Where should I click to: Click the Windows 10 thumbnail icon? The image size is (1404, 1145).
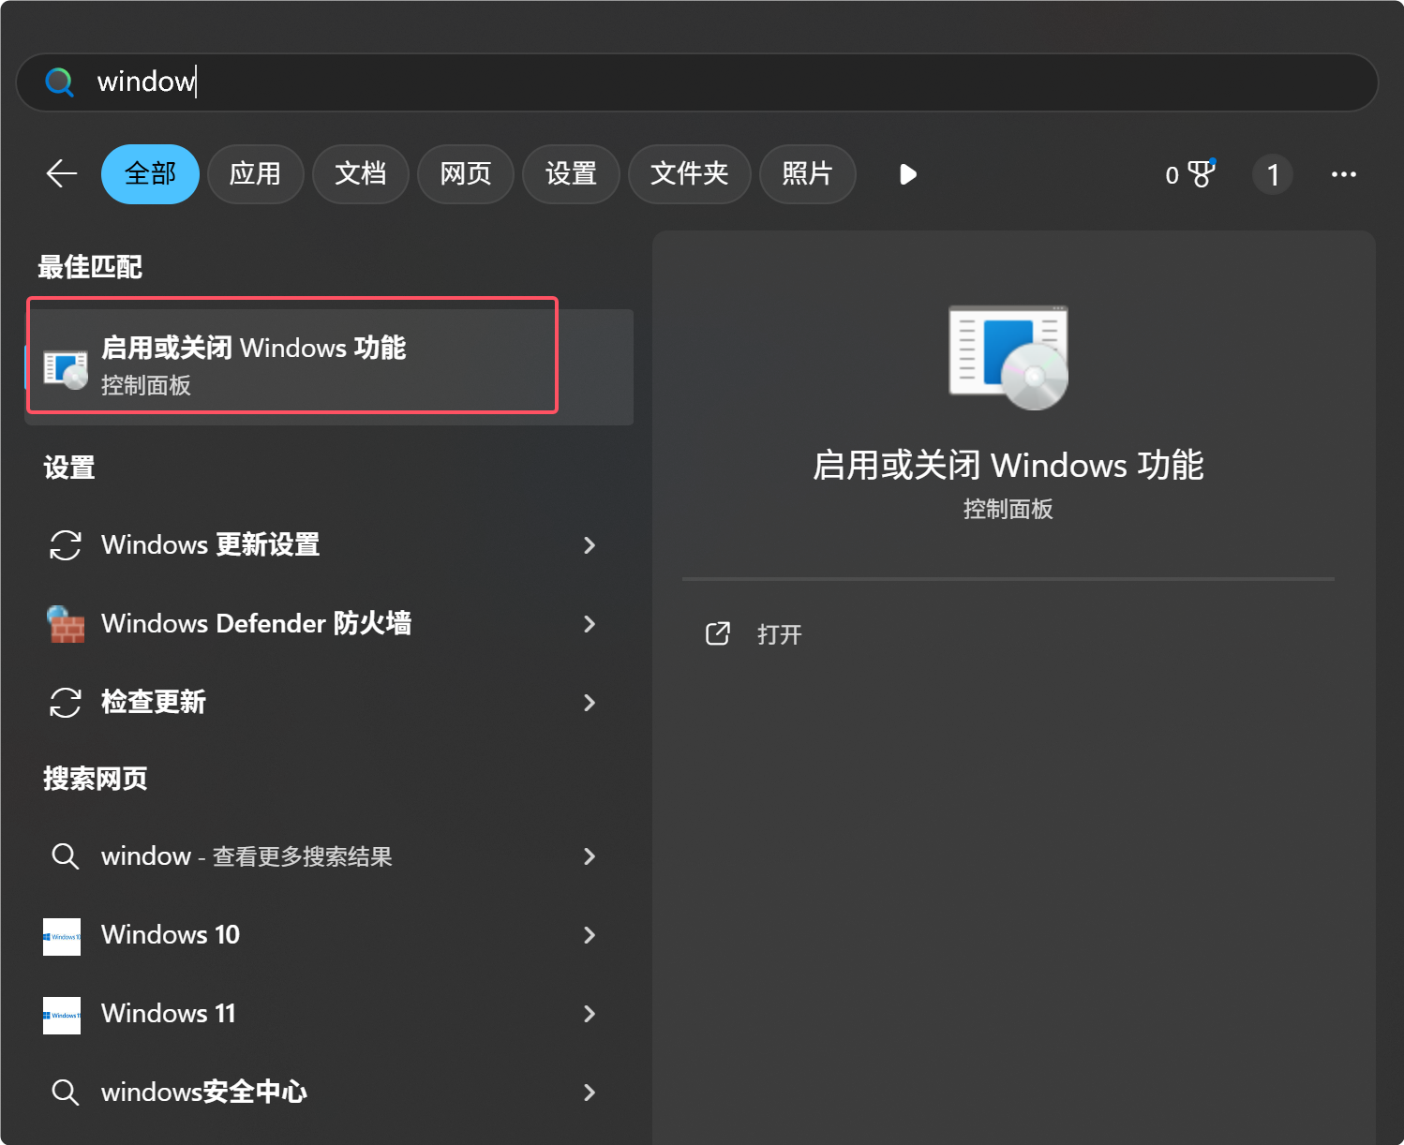click(x=62, y=937)
